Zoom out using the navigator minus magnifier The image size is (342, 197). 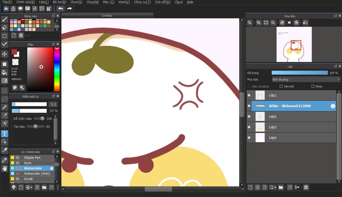pos(273,23)
